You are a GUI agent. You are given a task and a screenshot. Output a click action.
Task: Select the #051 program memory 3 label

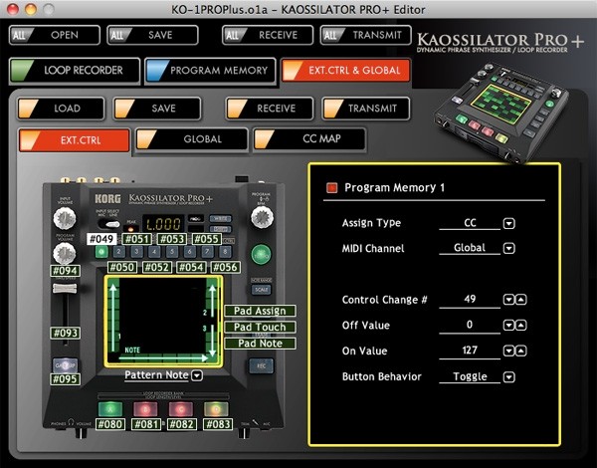coord(137,239)
